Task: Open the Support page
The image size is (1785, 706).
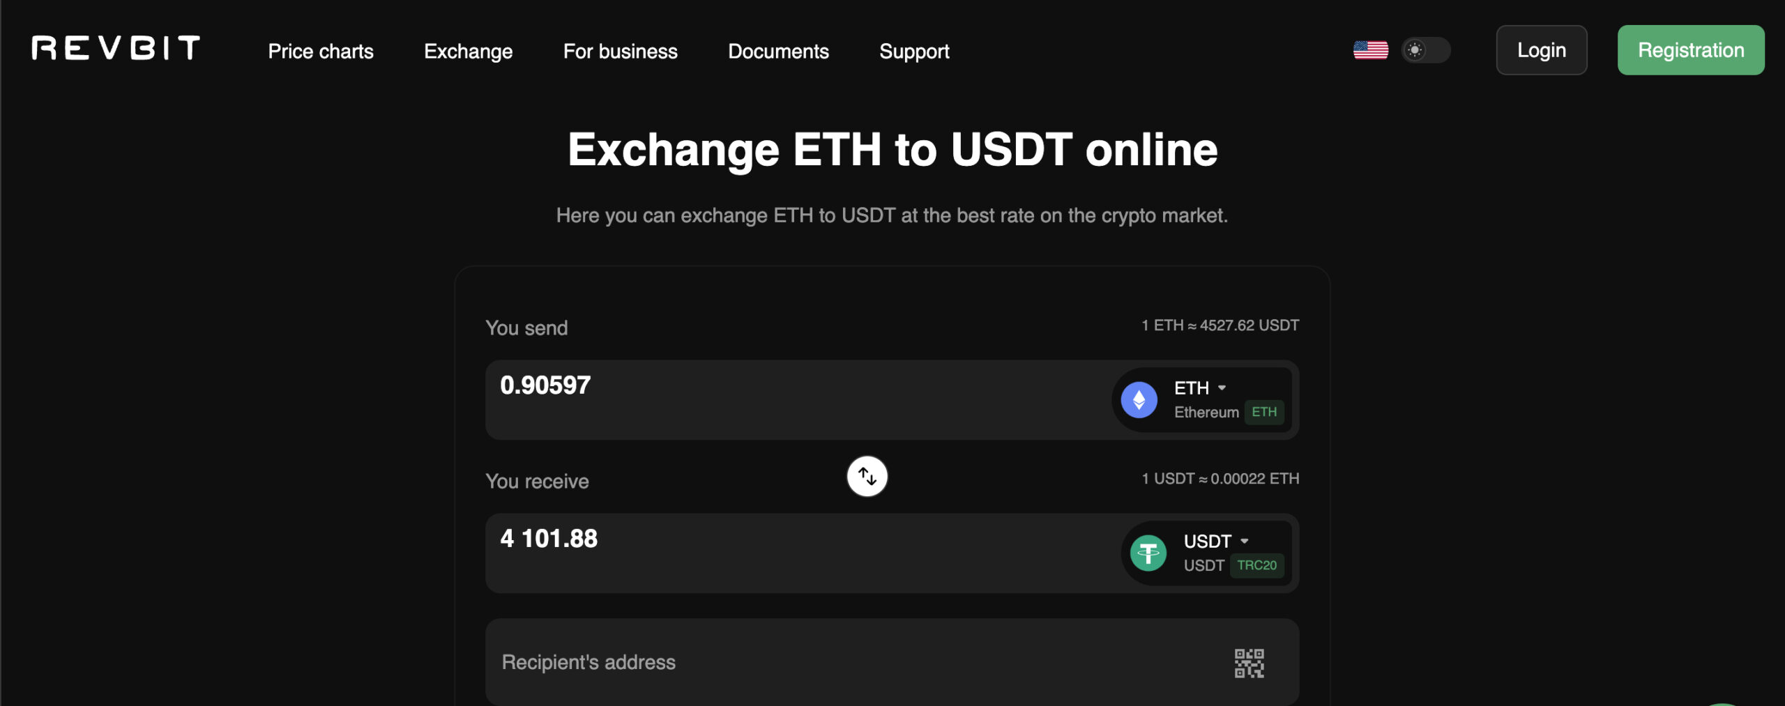Action: [914, 51]
